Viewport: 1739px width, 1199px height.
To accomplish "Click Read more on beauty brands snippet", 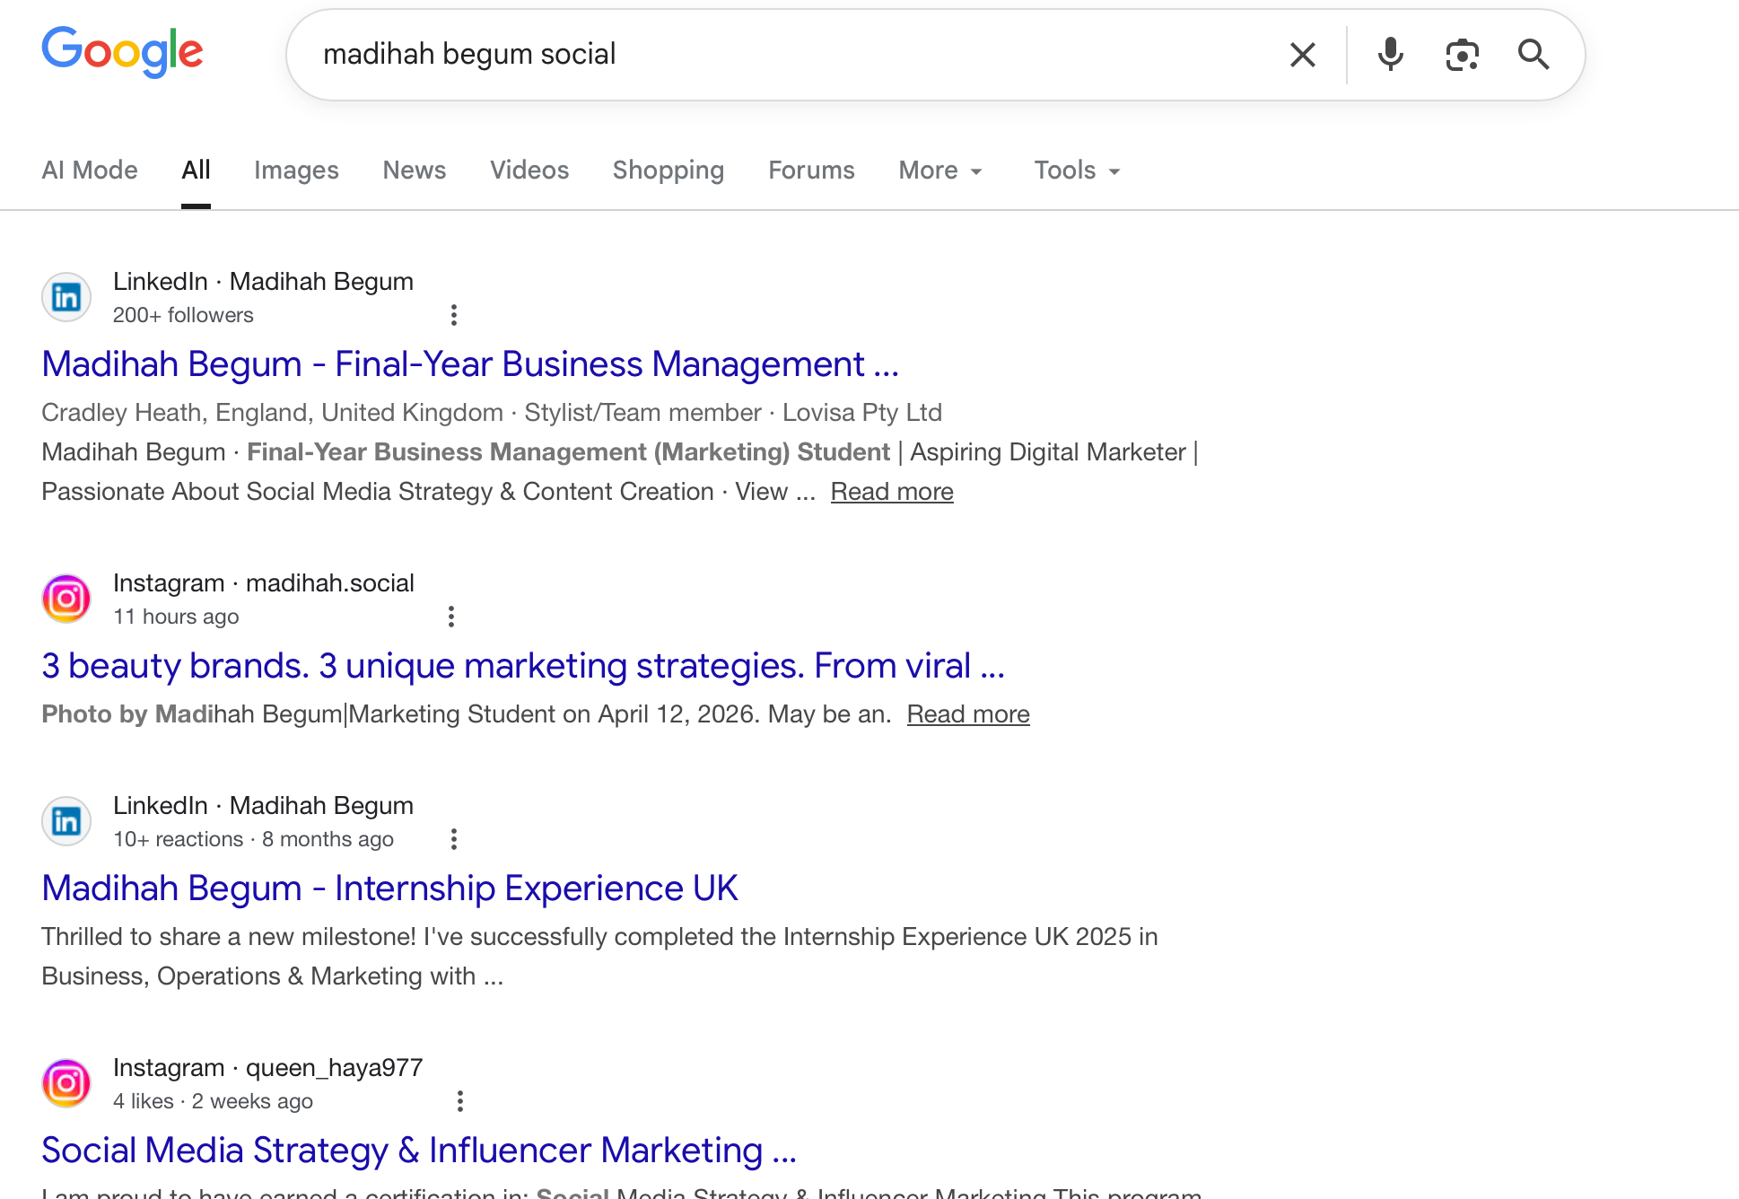I will (968, 714).
